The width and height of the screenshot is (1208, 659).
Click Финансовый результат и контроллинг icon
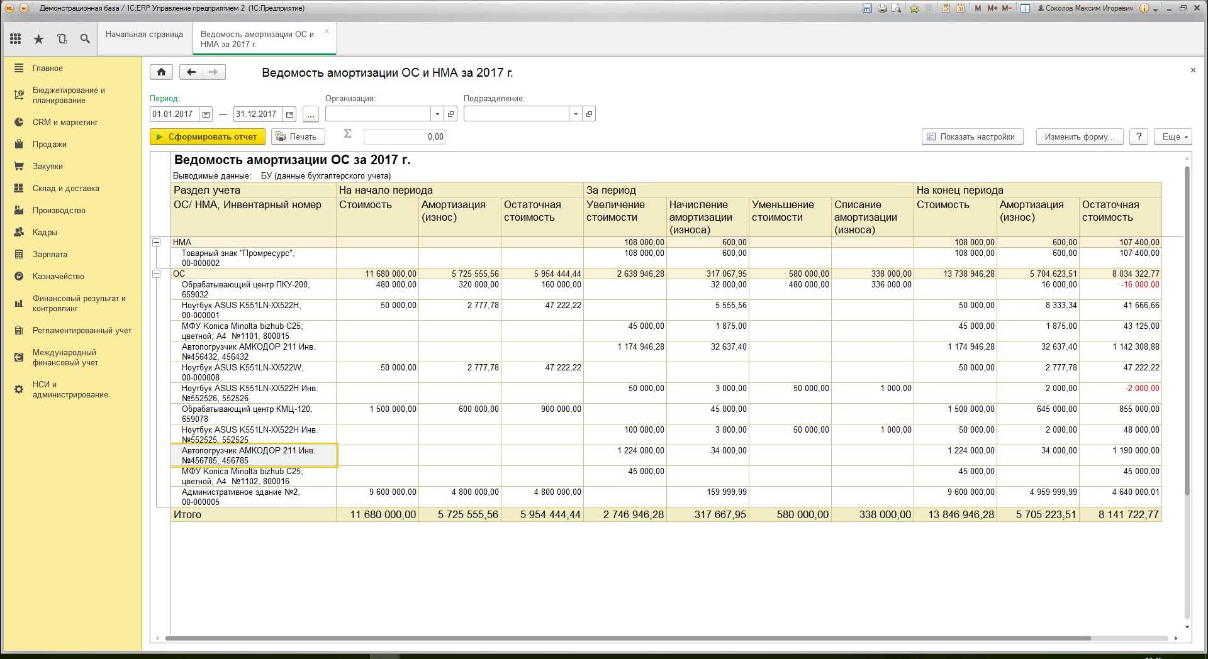19,304
